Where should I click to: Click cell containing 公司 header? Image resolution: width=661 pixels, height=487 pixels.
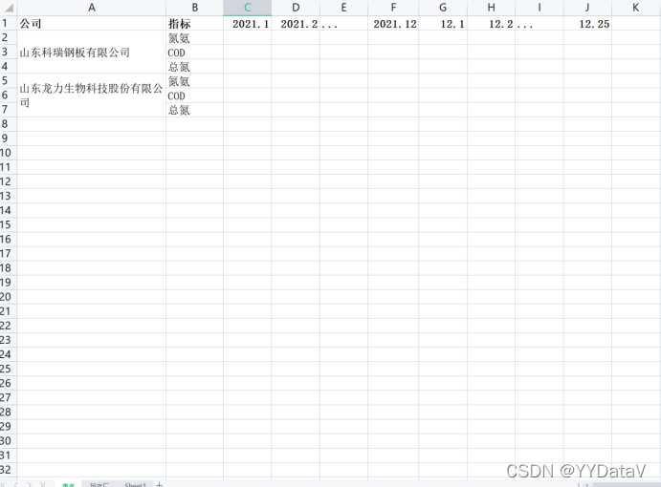tap(92, 24)
